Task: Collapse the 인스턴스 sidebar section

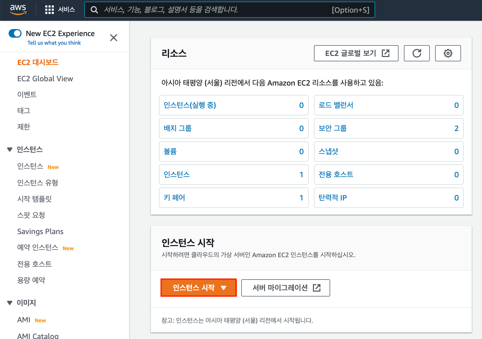Action: [x=10, y=150]
